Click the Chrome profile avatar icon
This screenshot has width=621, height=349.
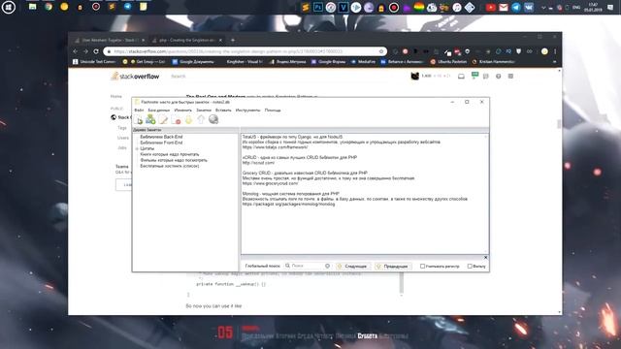[544, 51]
